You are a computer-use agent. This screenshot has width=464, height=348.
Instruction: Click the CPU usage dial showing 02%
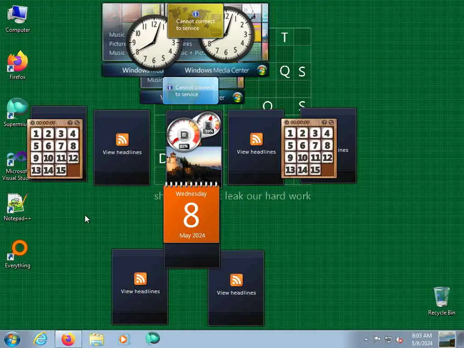(x=184, y=135)
